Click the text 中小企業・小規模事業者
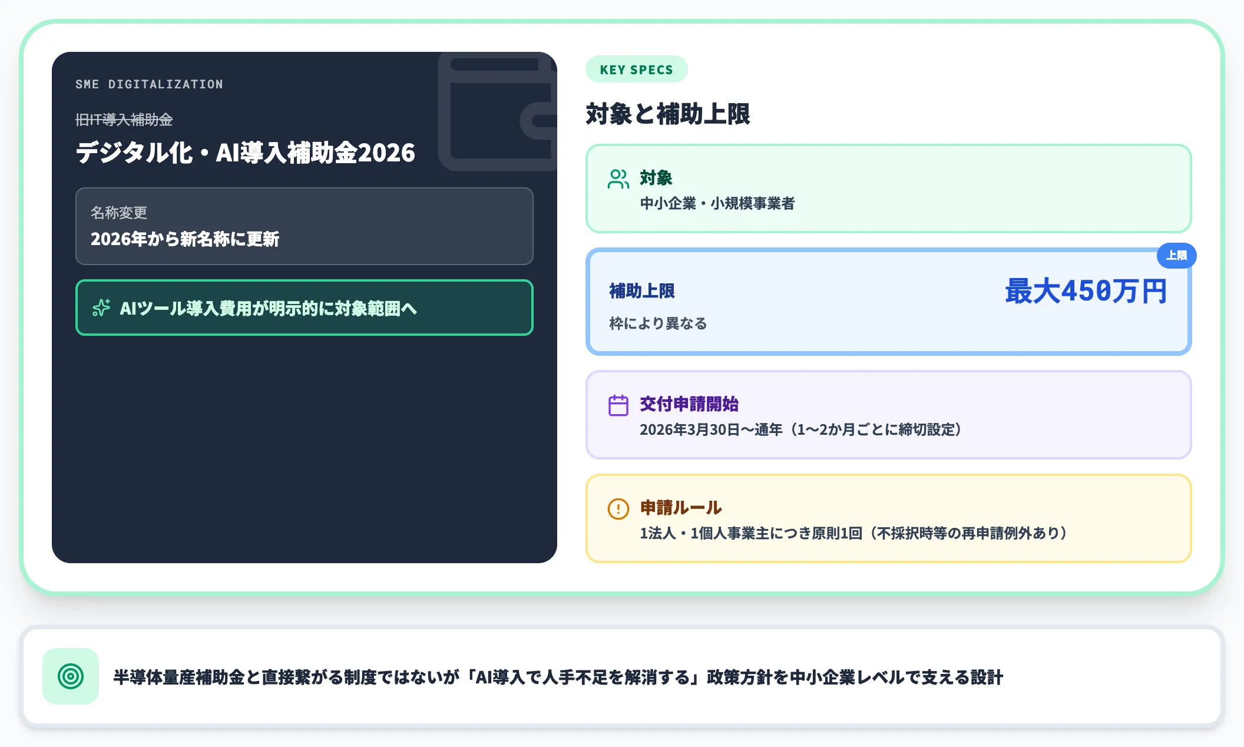The width and height of the screenshot is (1244, 747). pos(717,203)
